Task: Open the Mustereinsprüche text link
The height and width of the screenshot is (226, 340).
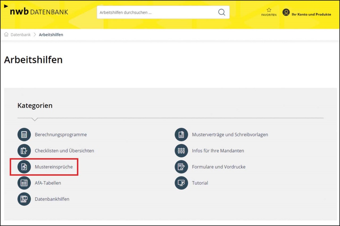Action: (54, 167)
